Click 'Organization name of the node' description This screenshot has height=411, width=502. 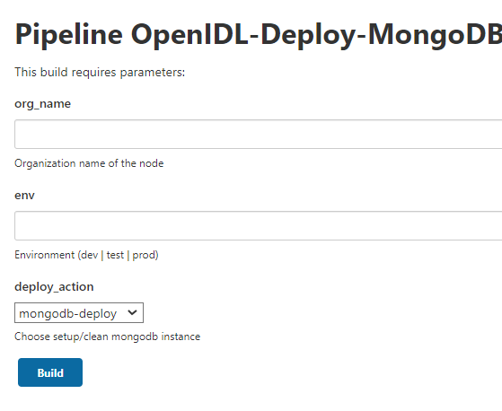89,163
